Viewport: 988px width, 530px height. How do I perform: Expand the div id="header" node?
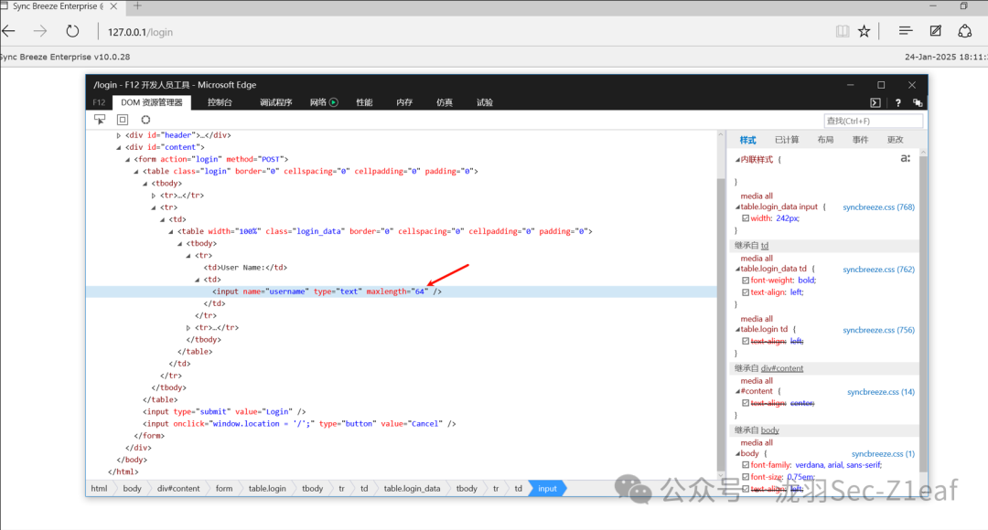point(118,135)
